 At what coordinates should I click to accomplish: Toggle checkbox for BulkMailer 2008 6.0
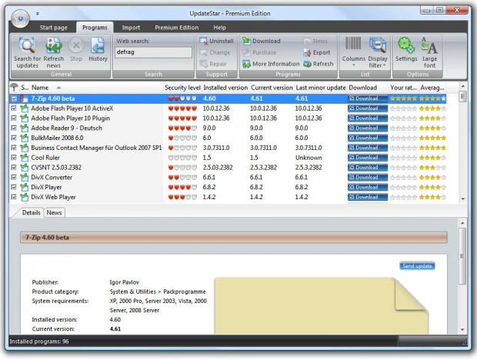(x=14, y=138)
